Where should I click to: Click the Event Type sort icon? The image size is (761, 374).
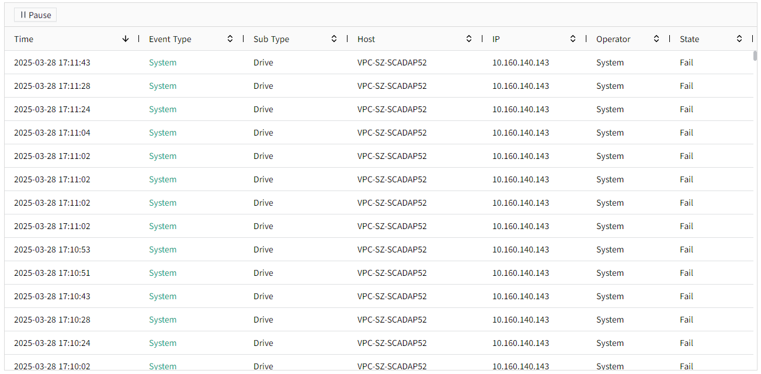(230, 39)
